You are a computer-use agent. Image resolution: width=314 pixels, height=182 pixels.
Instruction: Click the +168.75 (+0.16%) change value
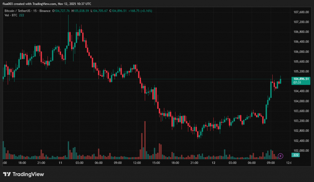point(140,11)
